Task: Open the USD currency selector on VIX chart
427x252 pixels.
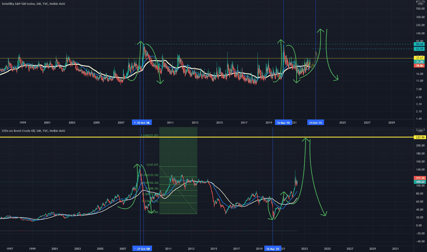Action: (x=420, y=4)
